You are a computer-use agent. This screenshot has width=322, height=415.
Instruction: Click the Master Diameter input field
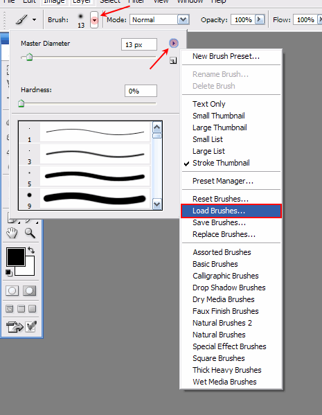139,44
